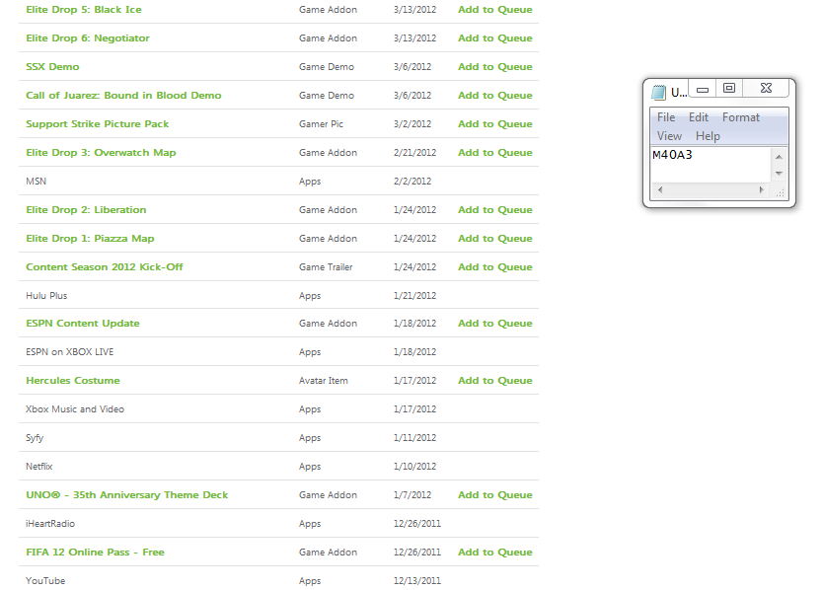
Task: Add Elite Drop 2: Liberation to queue
Action: coord(495,210)
